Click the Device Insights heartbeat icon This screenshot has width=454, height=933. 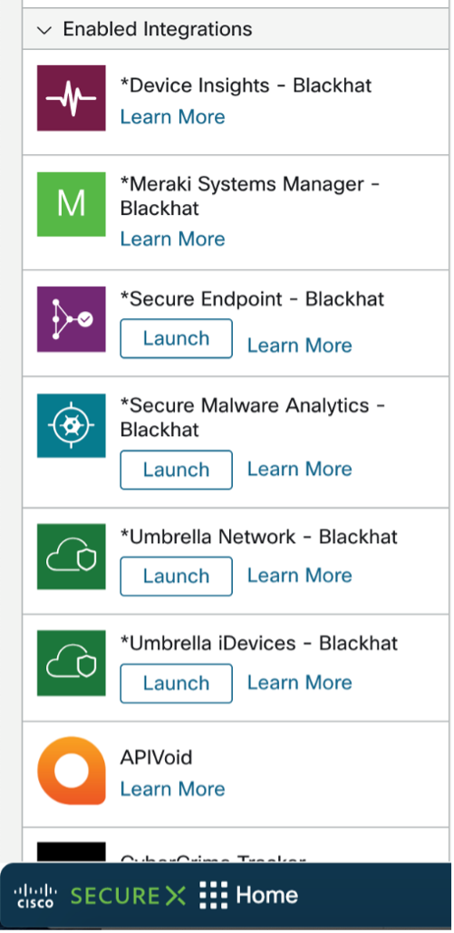[72, 98]
